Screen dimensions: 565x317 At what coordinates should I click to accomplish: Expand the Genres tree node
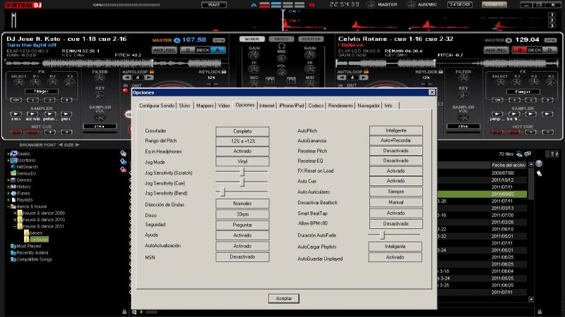[x=8, y=180]
